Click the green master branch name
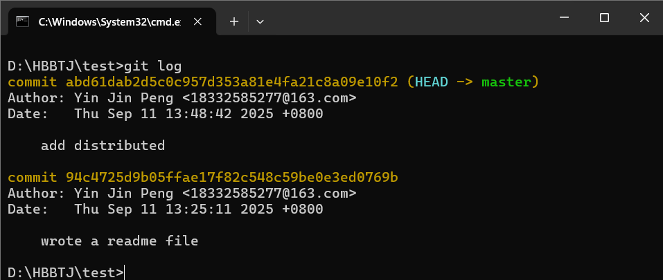663x280 pixels. pyautogui.click(x=505, y=82)
